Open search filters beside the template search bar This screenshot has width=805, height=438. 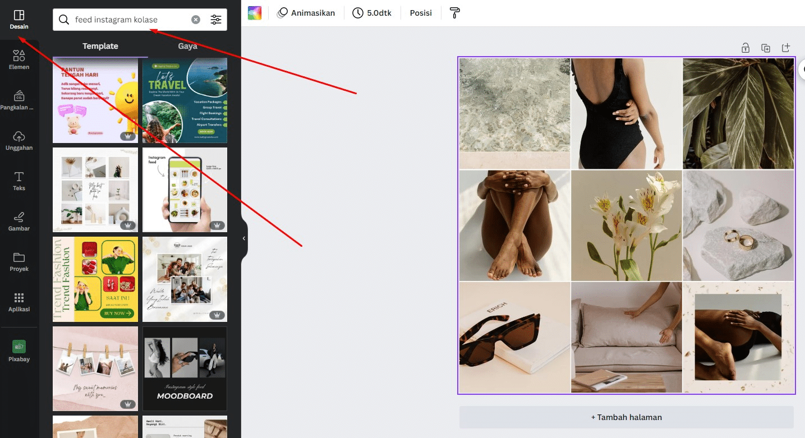tap(216, 20)
